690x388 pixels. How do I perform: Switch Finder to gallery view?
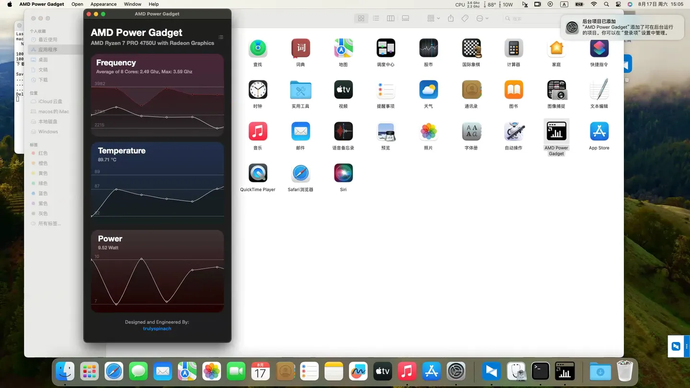pos(406,18)
